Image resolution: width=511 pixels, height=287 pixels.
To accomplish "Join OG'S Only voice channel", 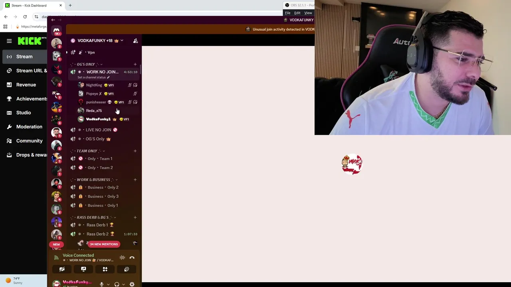I will [x=103, y=139].
